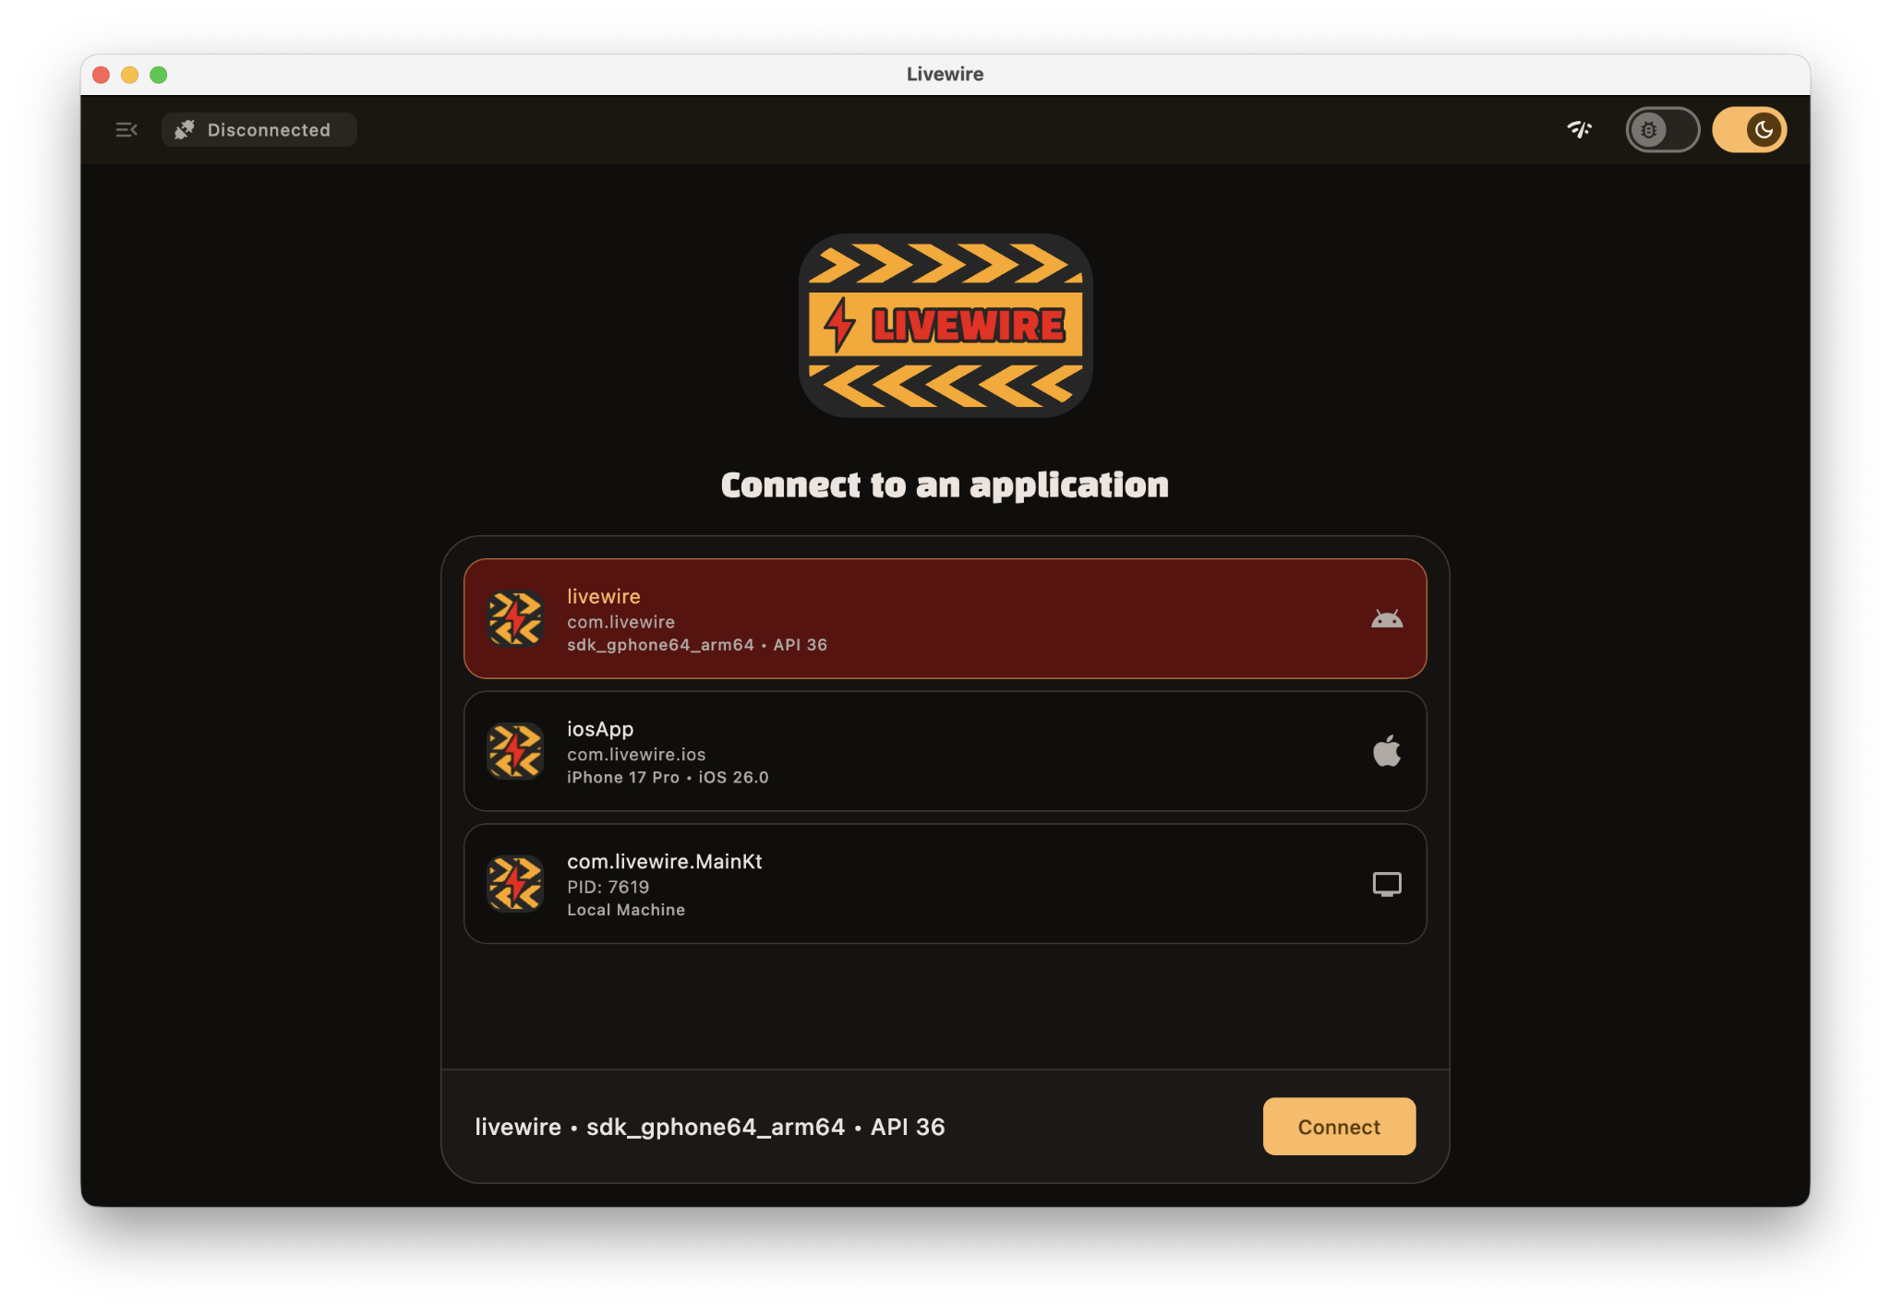Screen dimensions: 1891x1314
Task: Select the iosApp iPhone 17 Pro entry
Action: pyautogui.click(x=945, y=751)
